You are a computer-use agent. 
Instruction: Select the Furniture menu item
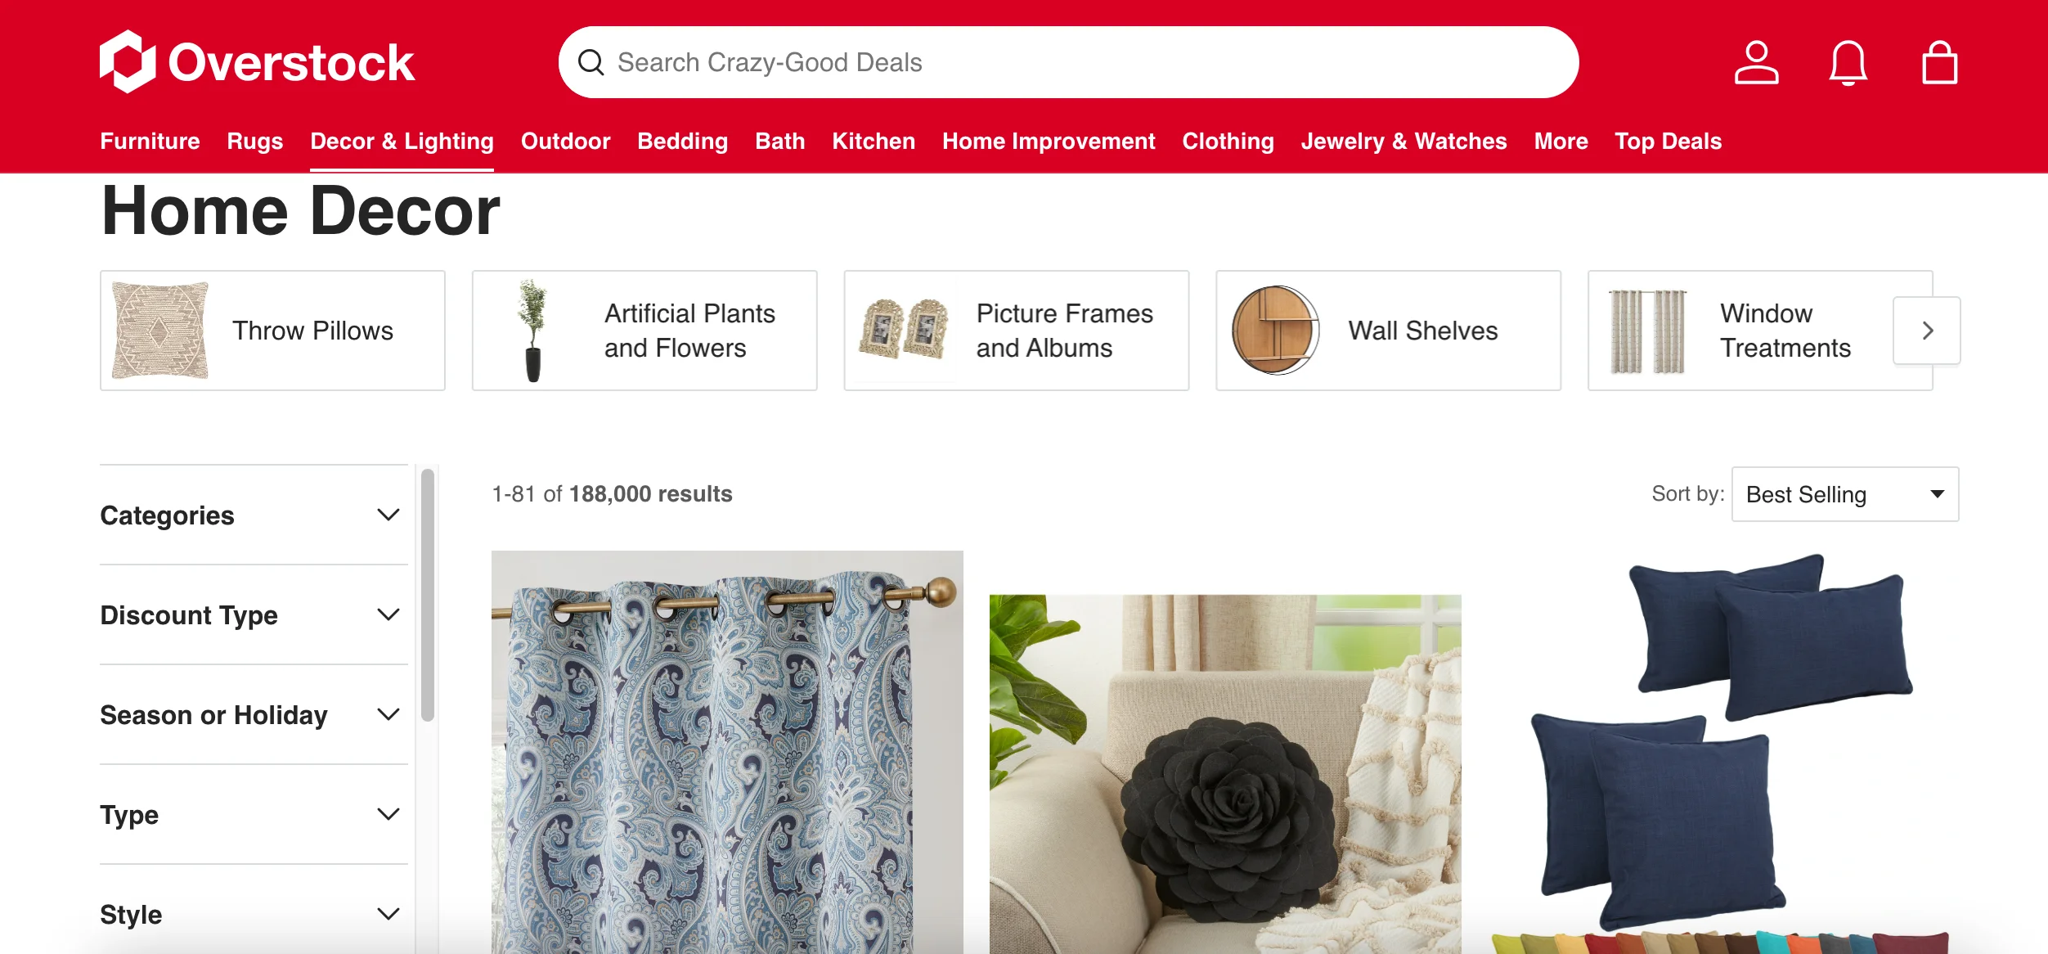pos(150,142)
